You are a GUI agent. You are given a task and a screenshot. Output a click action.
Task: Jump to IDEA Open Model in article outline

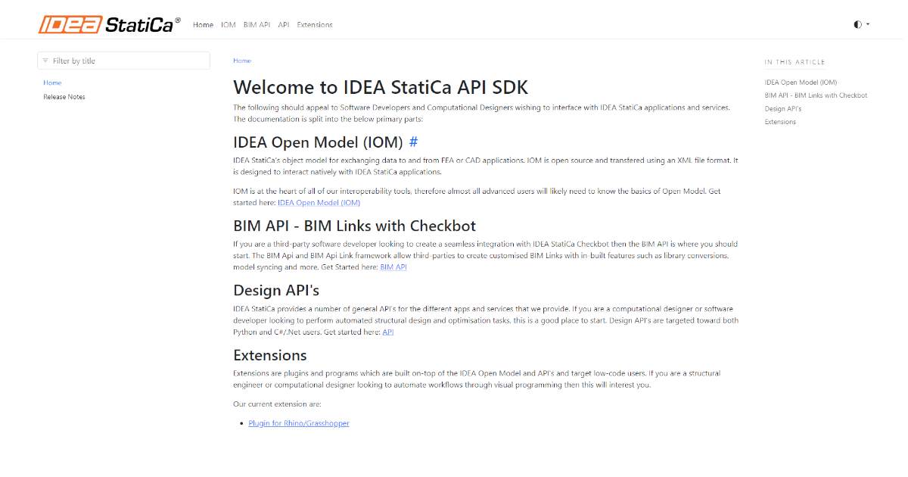801,83
